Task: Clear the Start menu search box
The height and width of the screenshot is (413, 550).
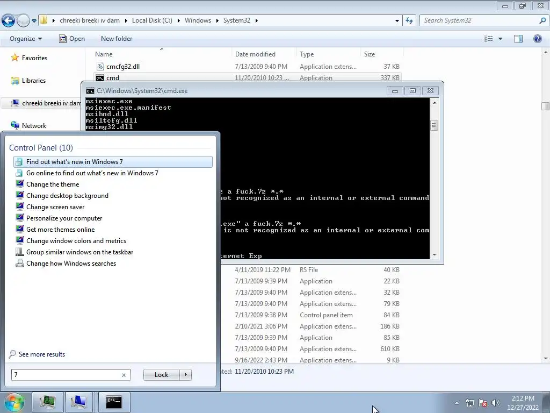Action: tap(124, 375)
